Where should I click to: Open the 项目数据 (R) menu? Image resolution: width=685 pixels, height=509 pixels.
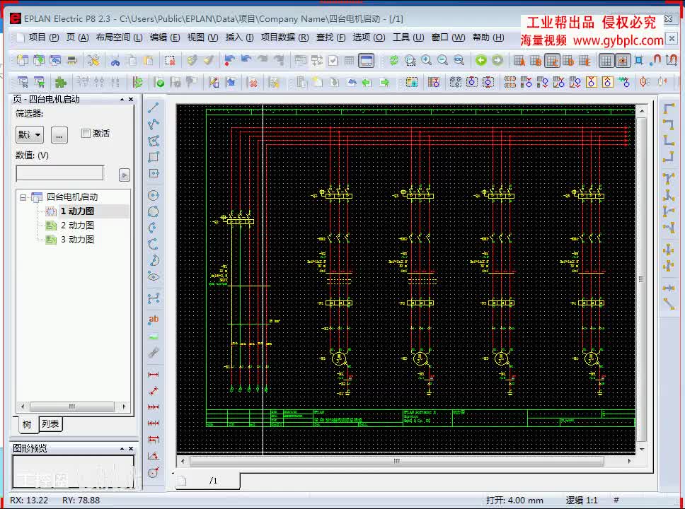click(284, 37)
